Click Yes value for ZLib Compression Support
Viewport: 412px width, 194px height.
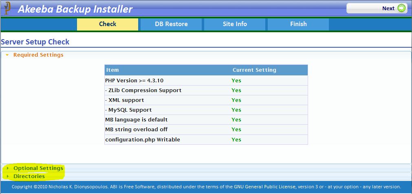pos(236,90)
